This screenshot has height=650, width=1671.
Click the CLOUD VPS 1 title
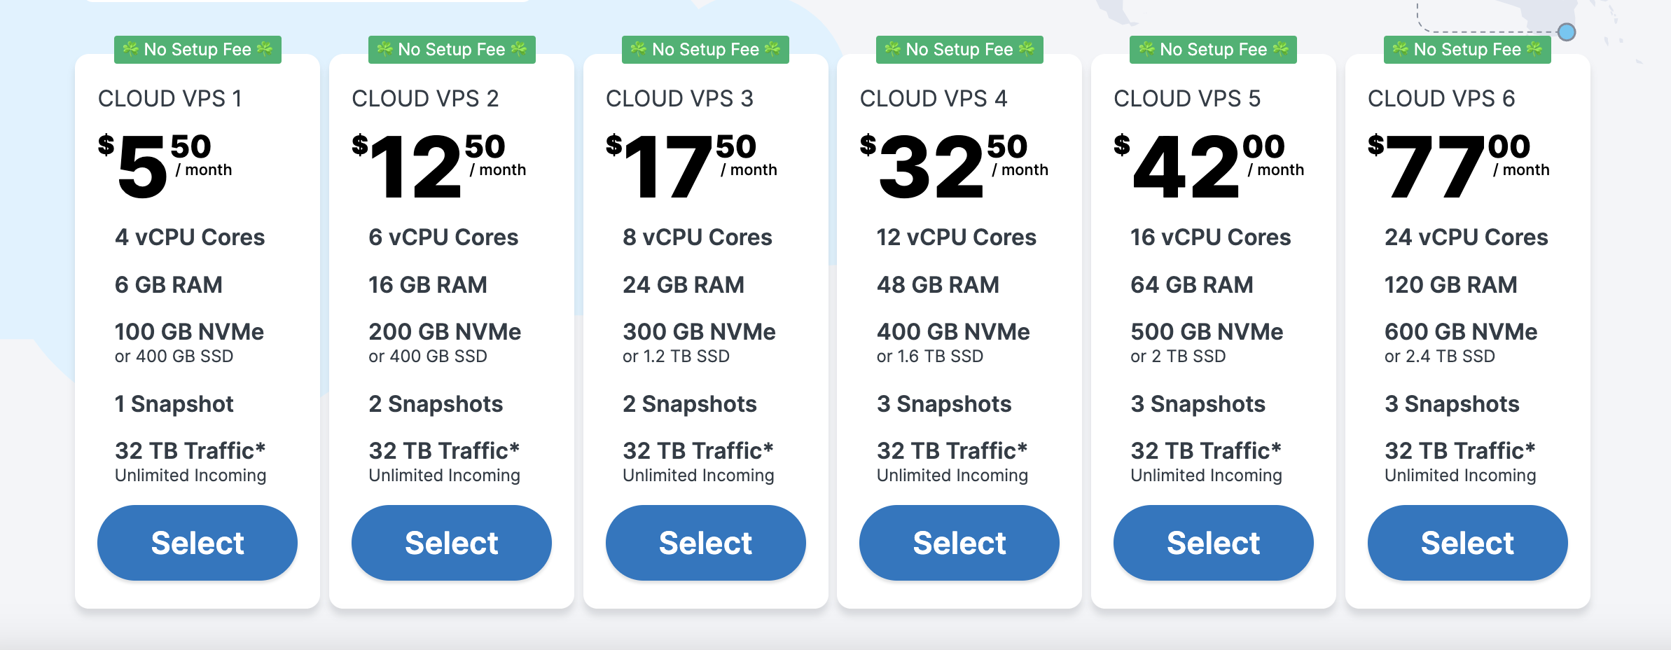170,99
